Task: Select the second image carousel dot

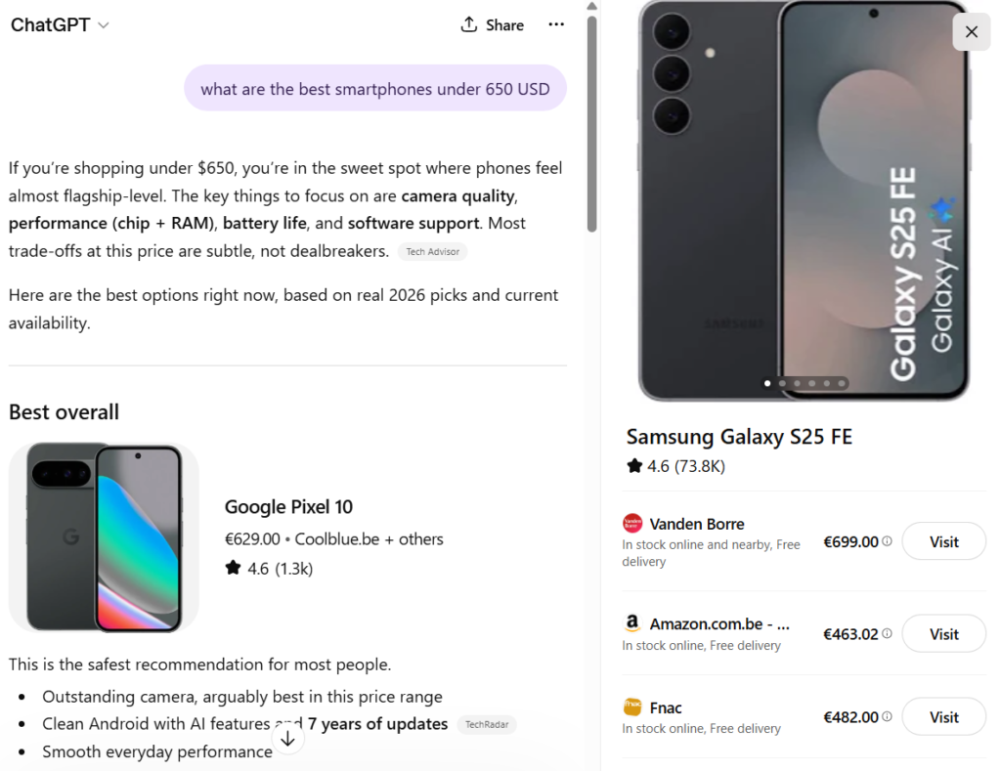Action: pyautogui.click(x=782, y=384)
